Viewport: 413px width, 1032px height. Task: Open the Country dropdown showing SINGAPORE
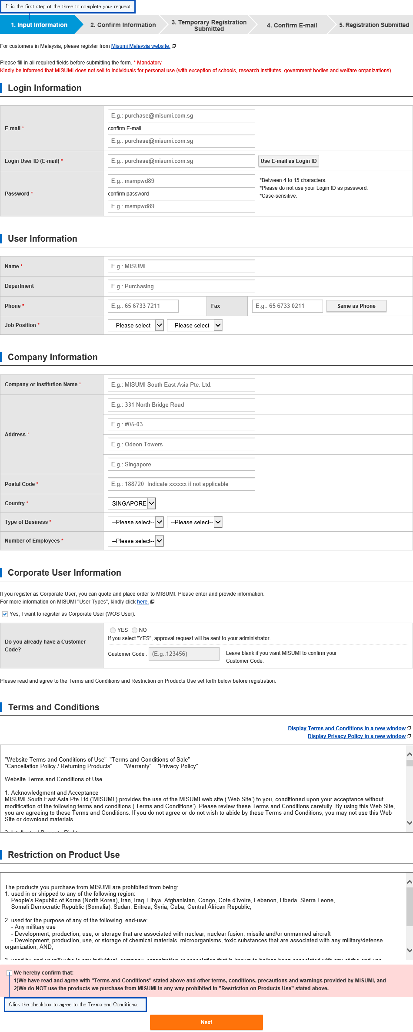(x=132, y=503)
